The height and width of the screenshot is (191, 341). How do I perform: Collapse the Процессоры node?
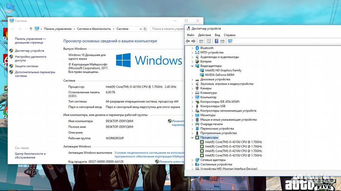coord(192,138)
